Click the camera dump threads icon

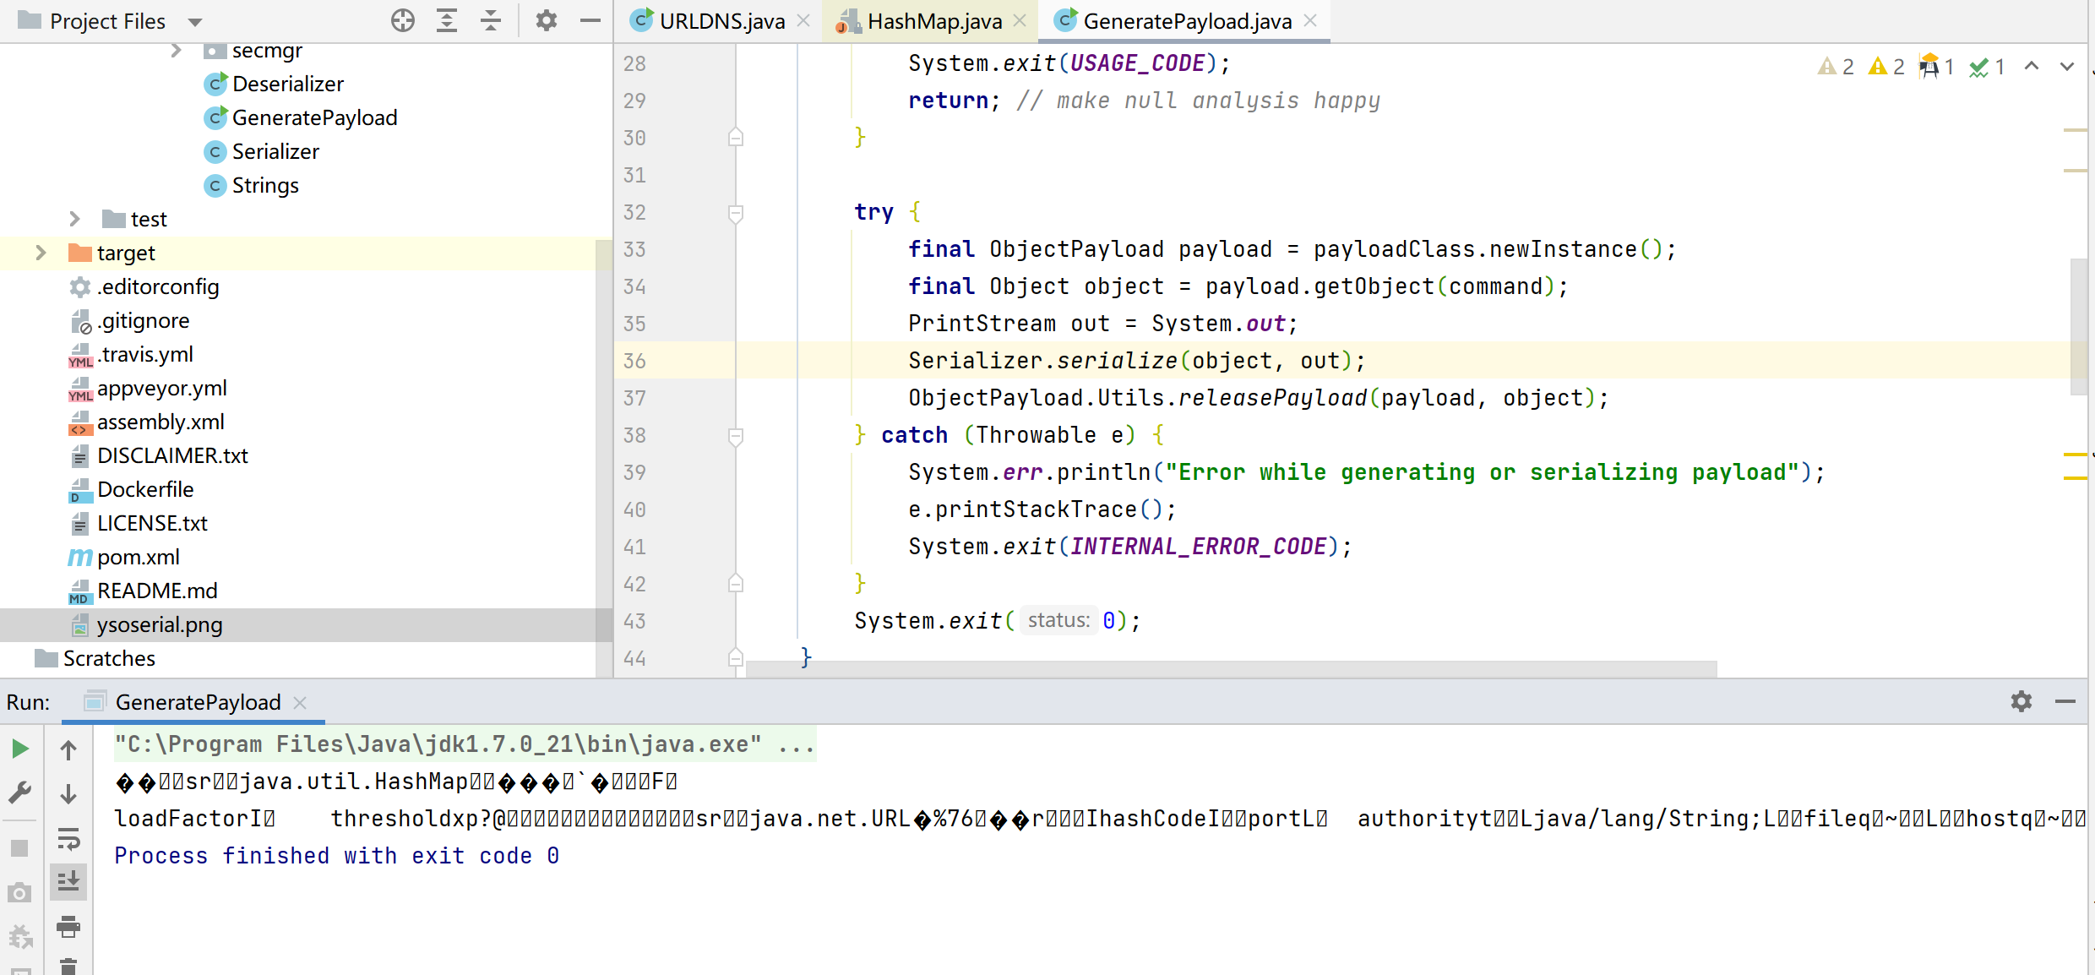(x=20, y=892)
